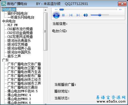Image resolution: width=128 pixels, height=105 pixels.
Task: Open 广东广播电台文体广播
Action: pos(24,64)
